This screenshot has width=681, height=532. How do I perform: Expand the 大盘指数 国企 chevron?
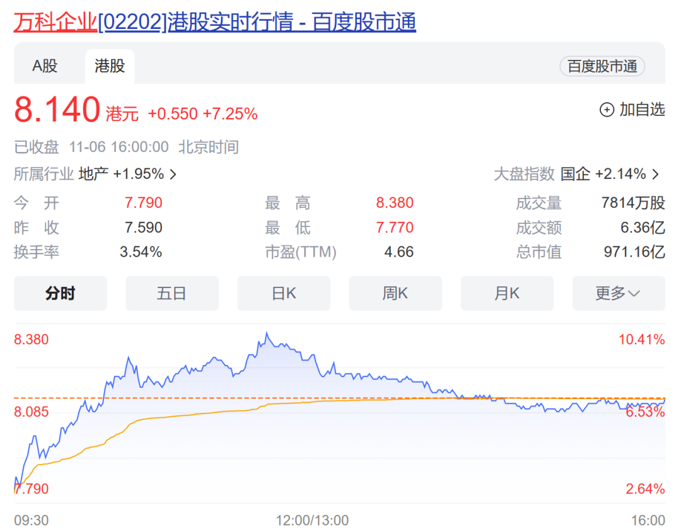655,175
